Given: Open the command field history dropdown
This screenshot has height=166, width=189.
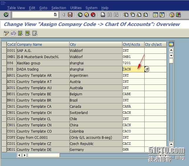Looking at the screenshot, I should pyautogui.click(x=55, y=15).
